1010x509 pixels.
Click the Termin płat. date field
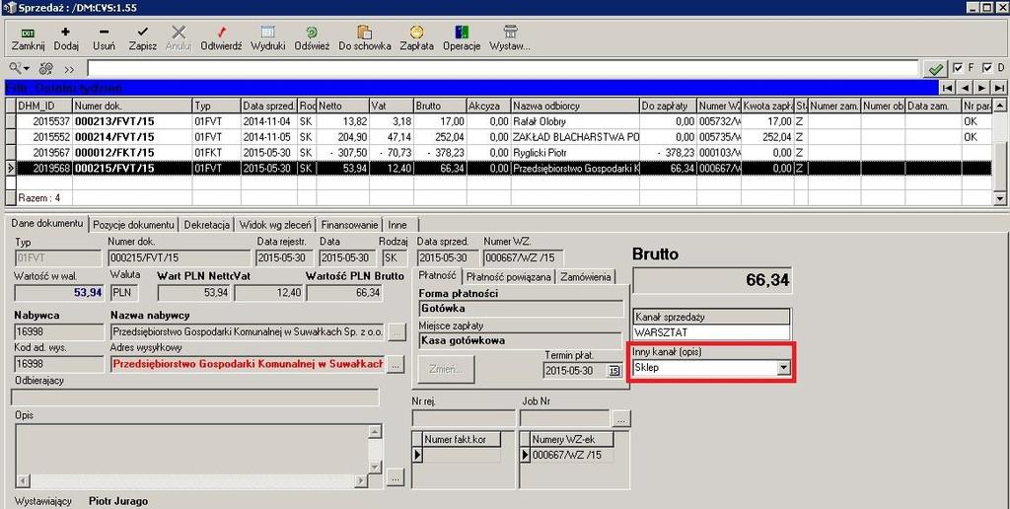pyautogui.click(x=575, y=371)
